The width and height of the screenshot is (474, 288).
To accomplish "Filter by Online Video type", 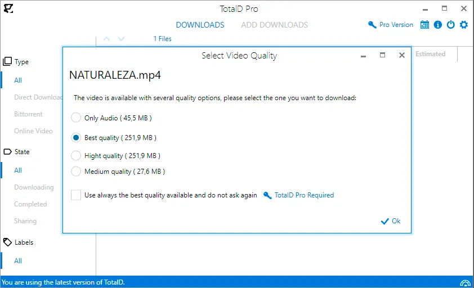I will click(33, 131).
